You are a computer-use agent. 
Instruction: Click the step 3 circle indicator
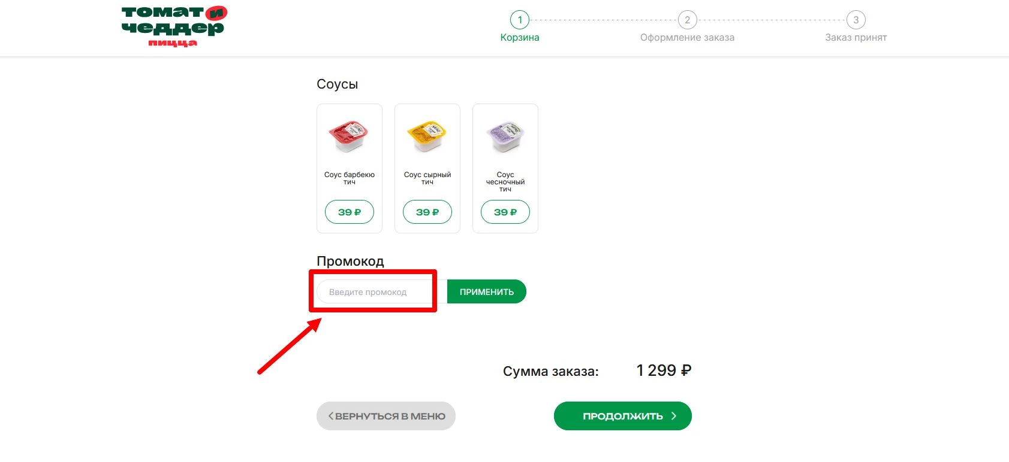856,20
